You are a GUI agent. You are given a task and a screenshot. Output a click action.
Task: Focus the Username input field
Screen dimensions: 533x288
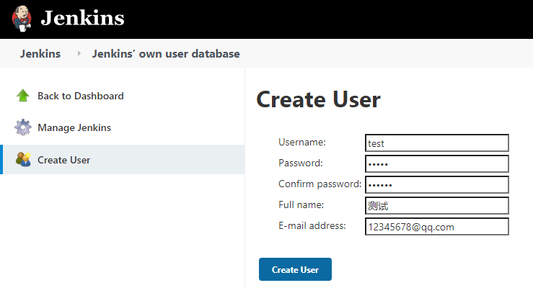pyautogui.click(x=437, y=143)
